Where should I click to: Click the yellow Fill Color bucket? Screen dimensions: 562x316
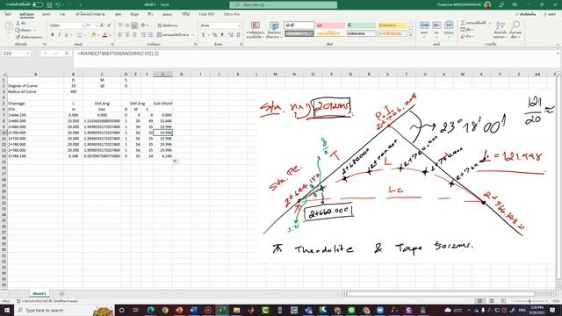93,35
